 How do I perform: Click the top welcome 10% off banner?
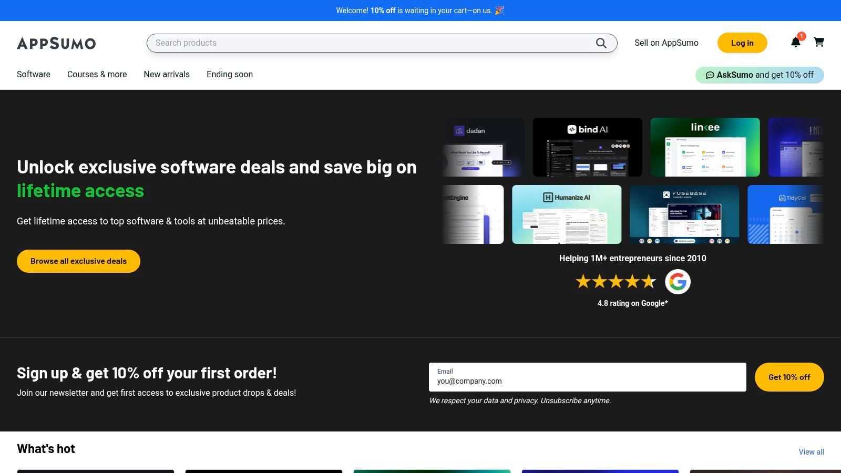(x=420, y=11)
